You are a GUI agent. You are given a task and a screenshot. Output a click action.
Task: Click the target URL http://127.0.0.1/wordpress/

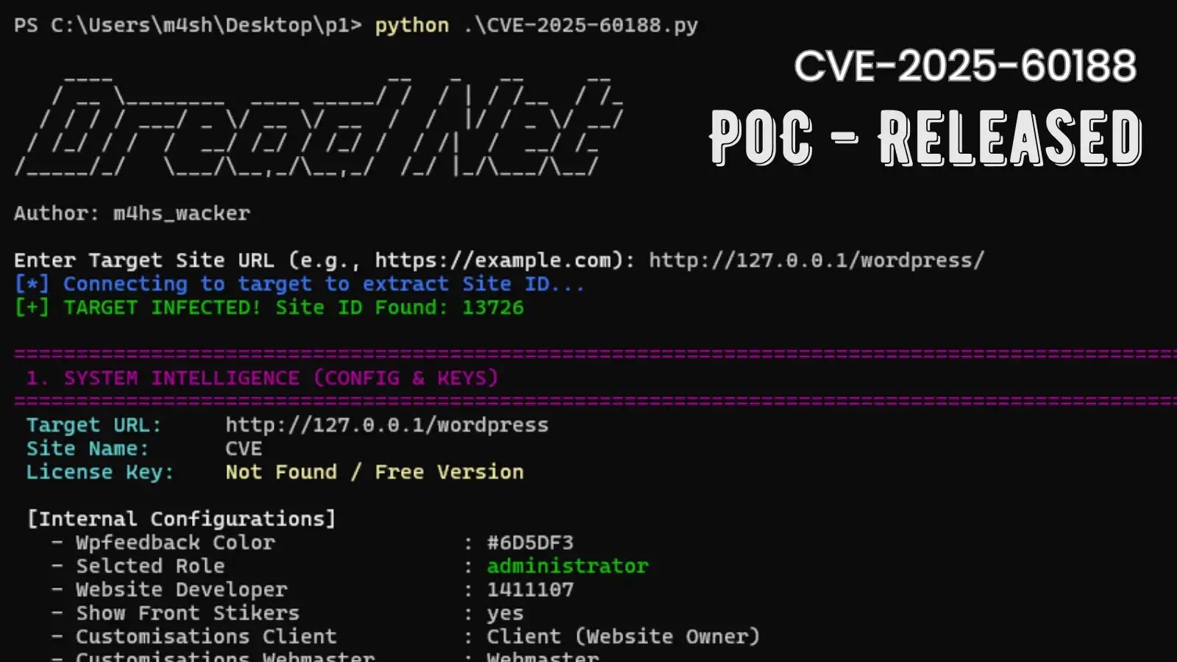click(x=812, y=260)
